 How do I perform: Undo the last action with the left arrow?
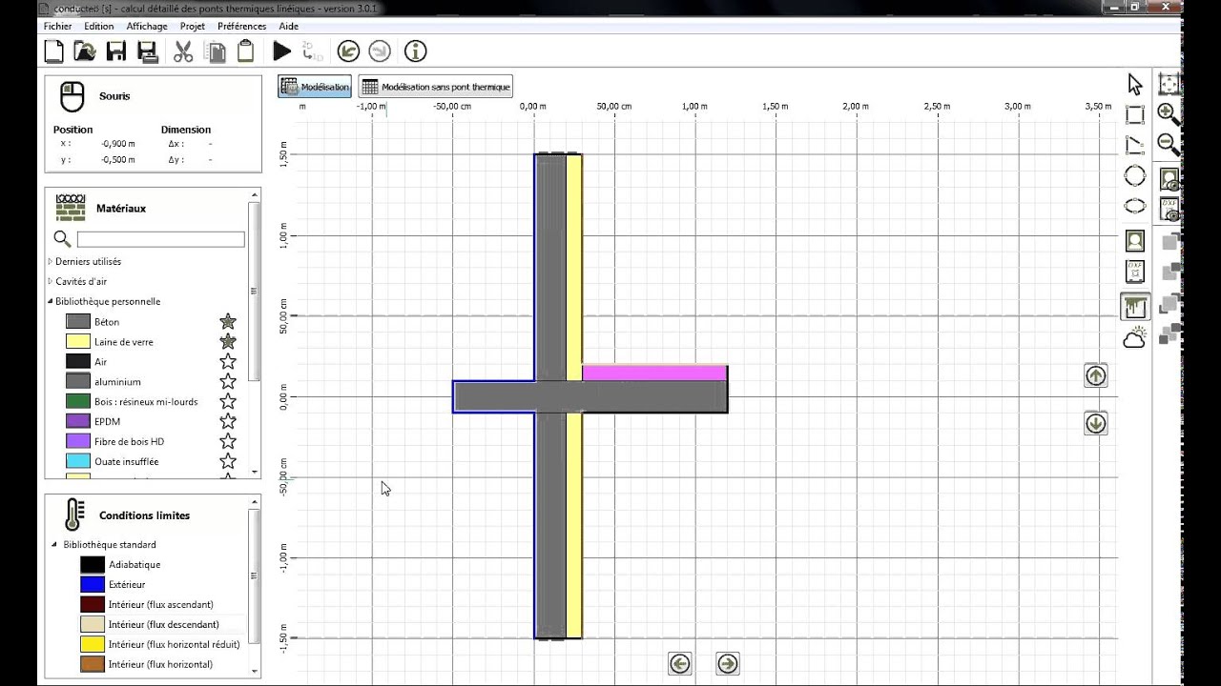point(349,51)
